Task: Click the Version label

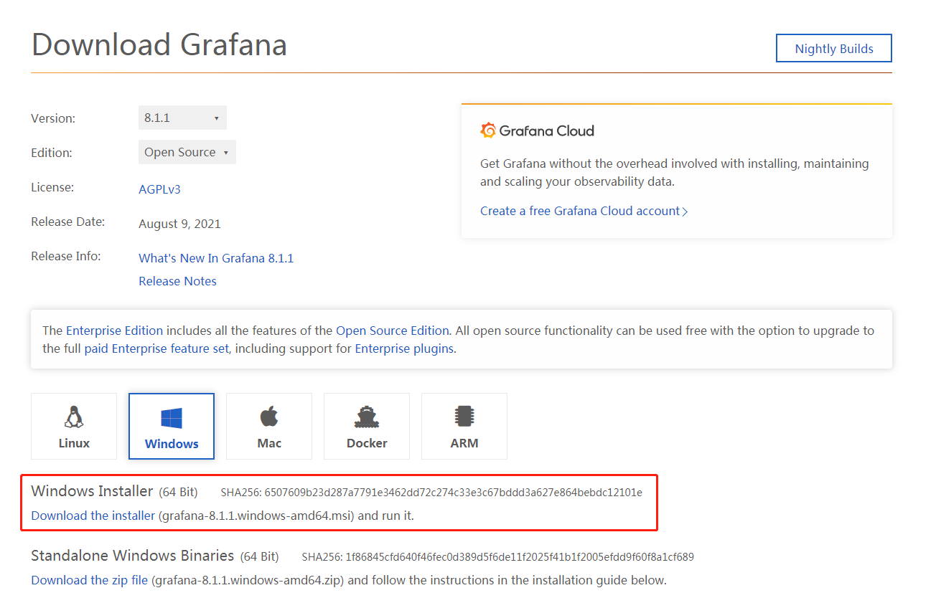Action: 53,118
